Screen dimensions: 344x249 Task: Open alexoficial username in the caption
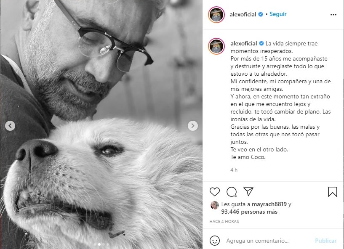tap(243, 43)
